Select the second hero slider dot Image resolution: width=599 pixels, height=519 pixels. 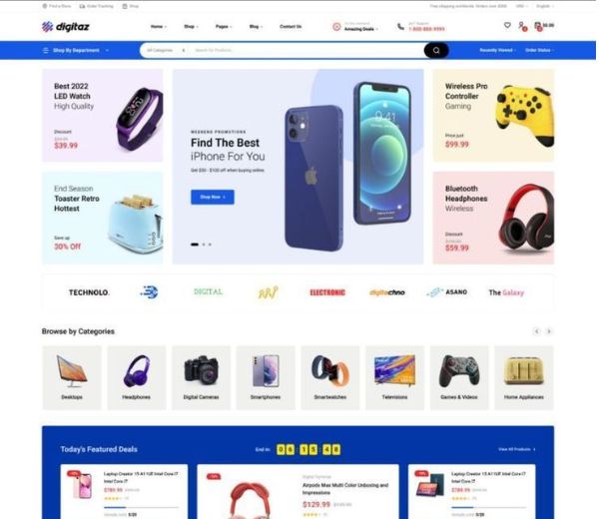point(204,245)
